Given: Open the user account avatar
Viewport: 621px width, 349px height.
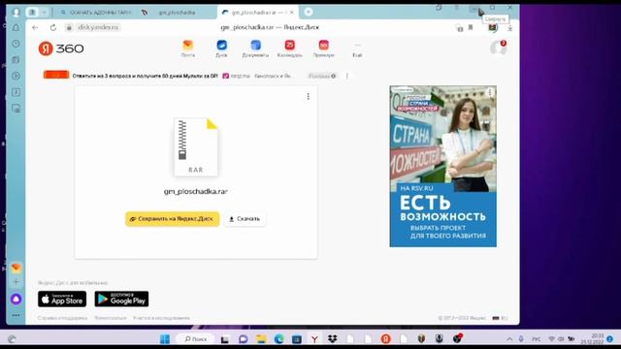Looking at the screenshot, I should [x=498, y=48].
